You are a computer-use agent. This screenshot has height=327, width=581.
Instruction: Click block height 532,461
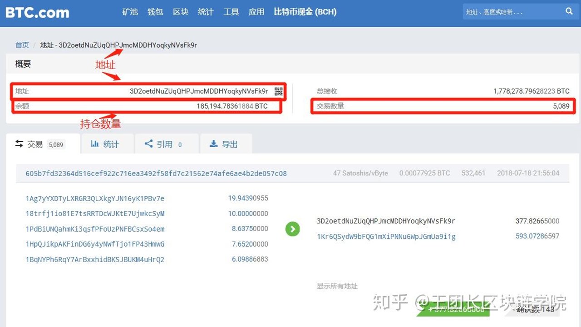tap(473, 173)
